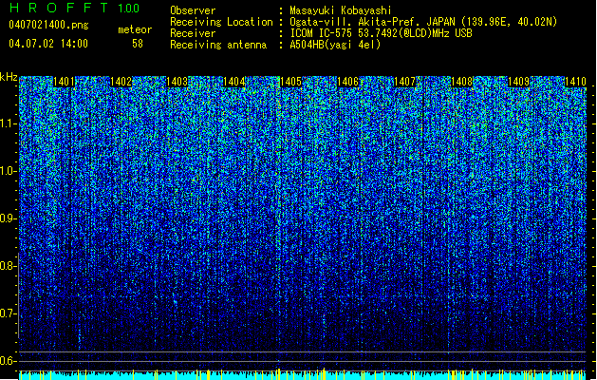The image size is (597, 380).
Task: Click the 0.9 kHz axis label
Action: 8,218
